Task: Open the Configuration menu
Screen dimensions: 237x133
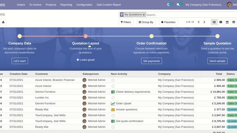Action: [x=84, y=5]
